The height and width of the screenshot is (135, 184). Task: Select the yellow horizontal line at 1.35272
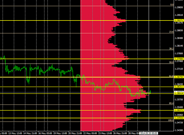[87, 110]
